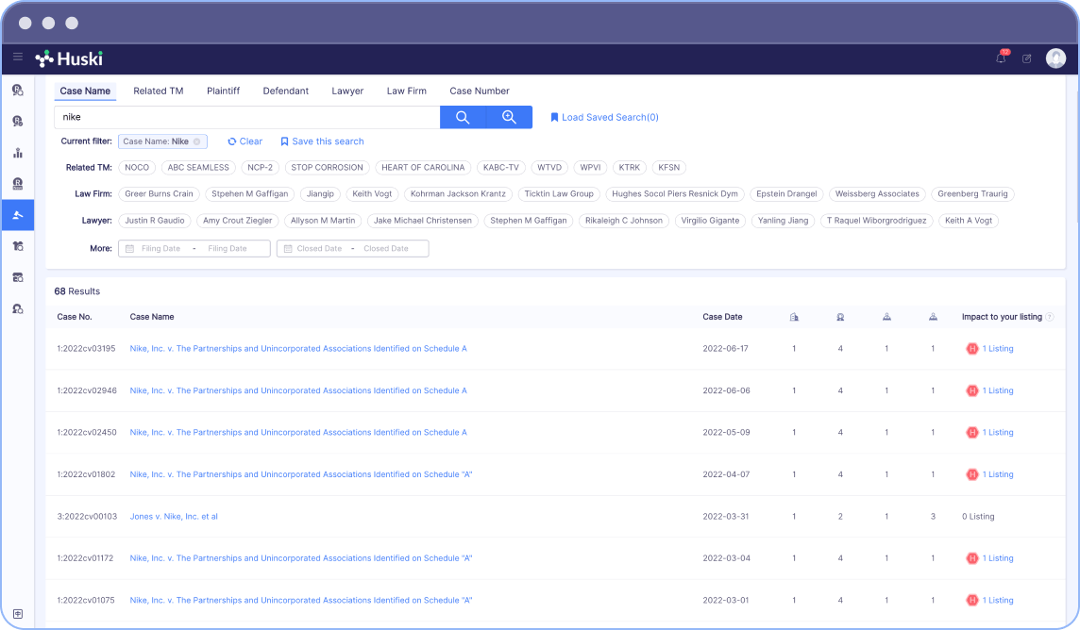1080x630 pixels.
Task: Open the hamburger navigation menu
Action: pyautogui.click(x=18, y=58)
